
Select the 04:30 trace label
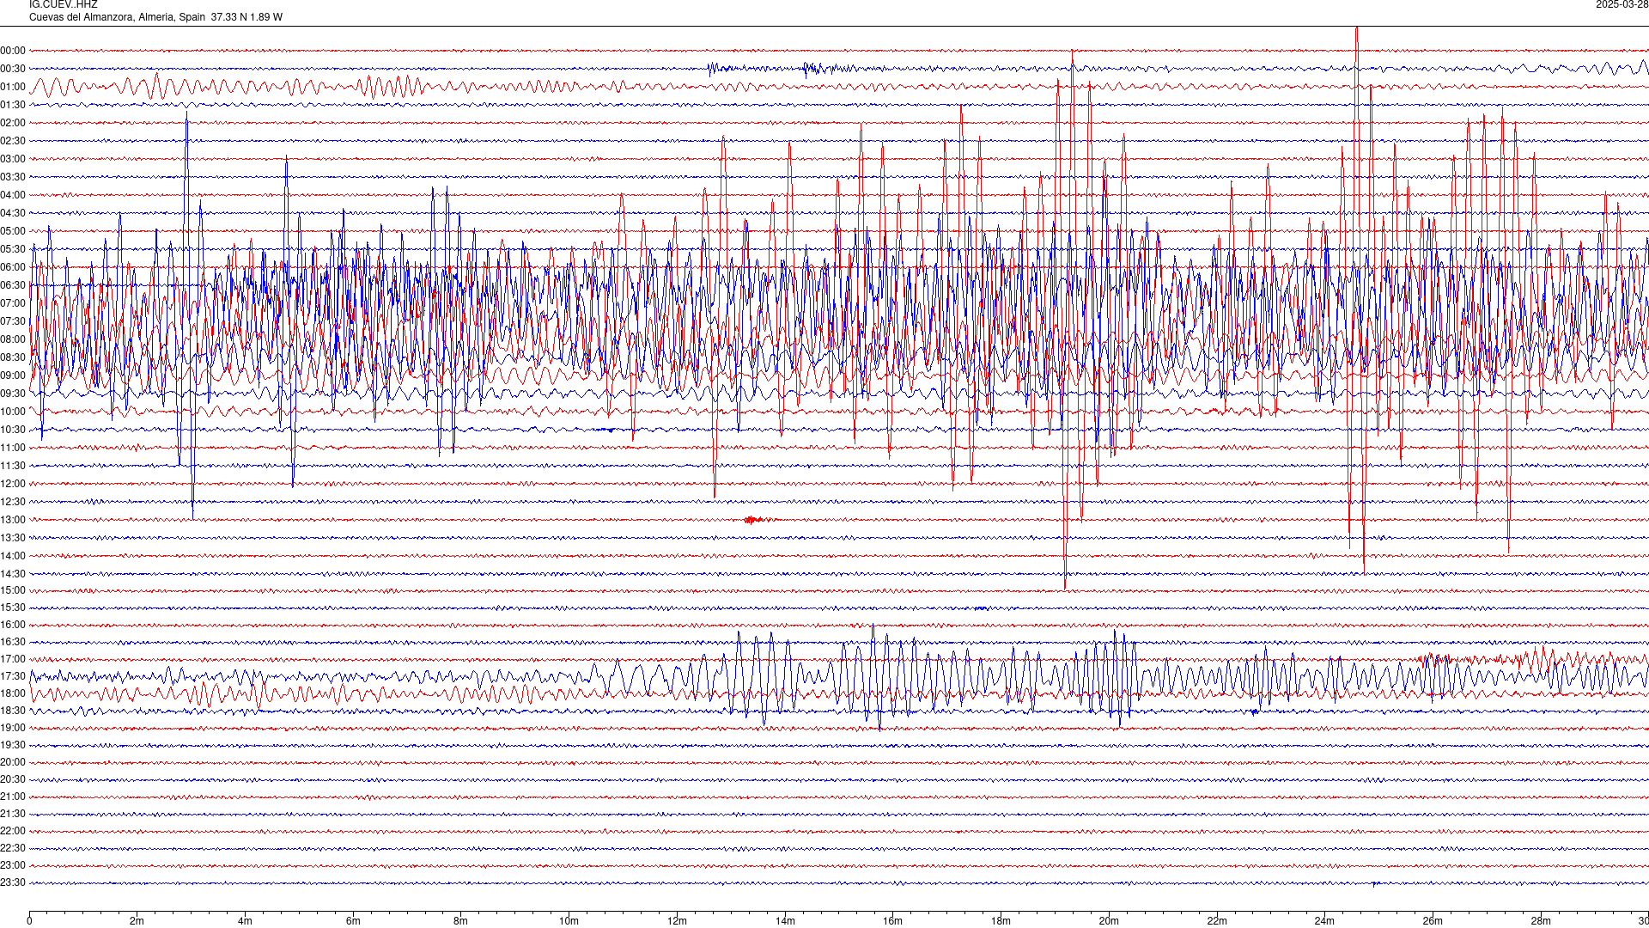(13, 213)
